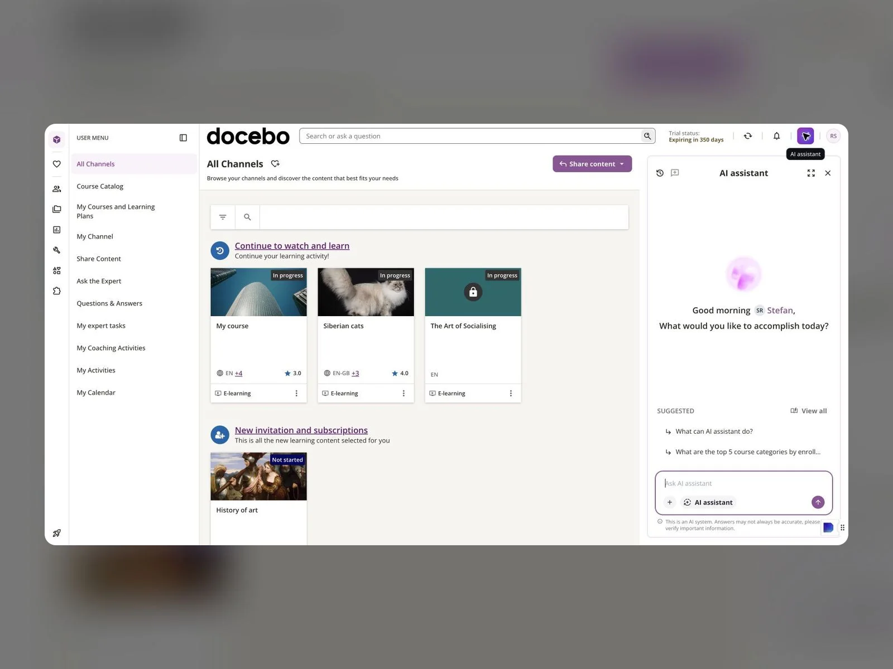
Task: Close the AI assistant panel
Action: [828, 173]
